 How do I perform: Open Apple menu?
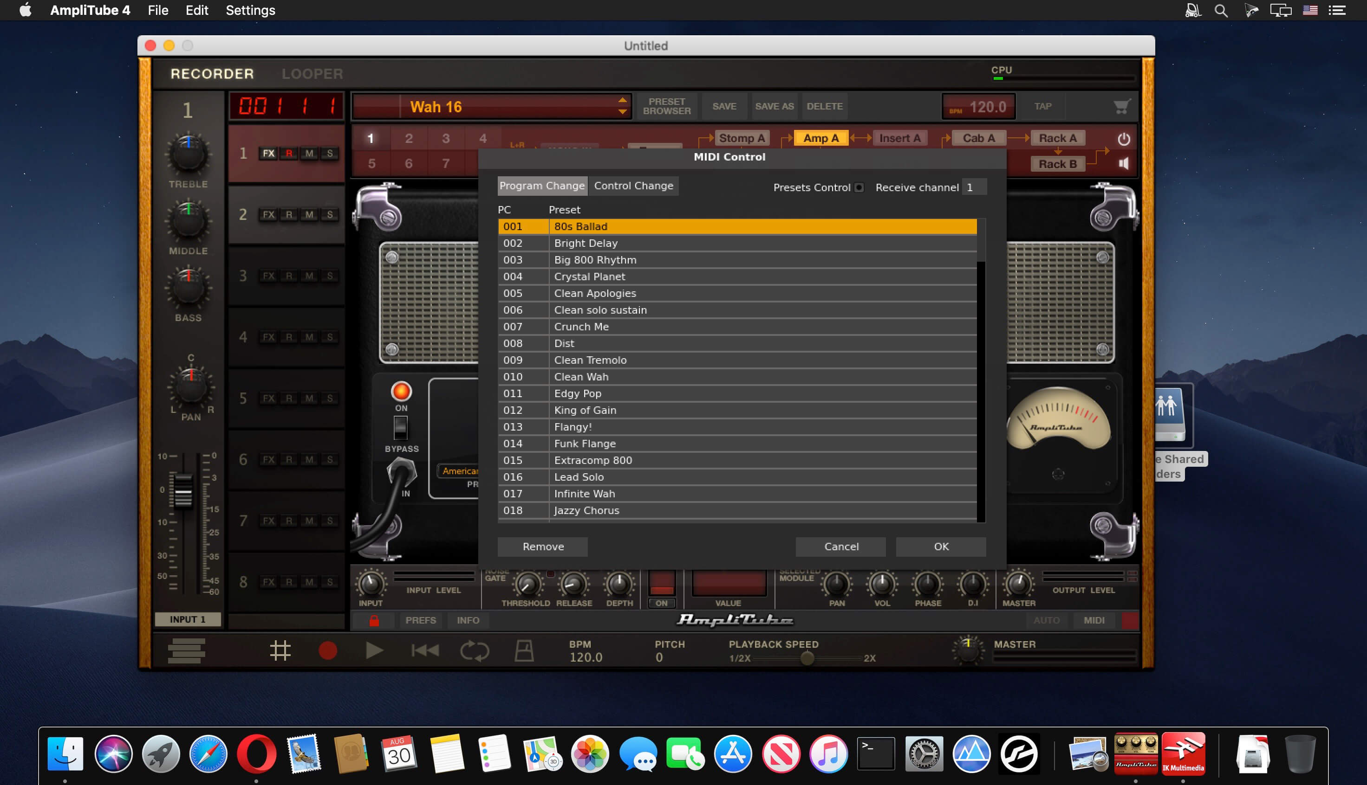click(x=26, y=10)
